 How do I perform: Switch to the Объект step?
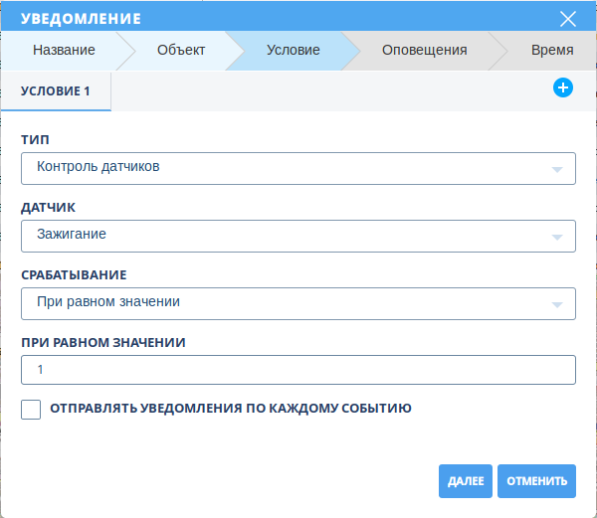click(181, 50)
